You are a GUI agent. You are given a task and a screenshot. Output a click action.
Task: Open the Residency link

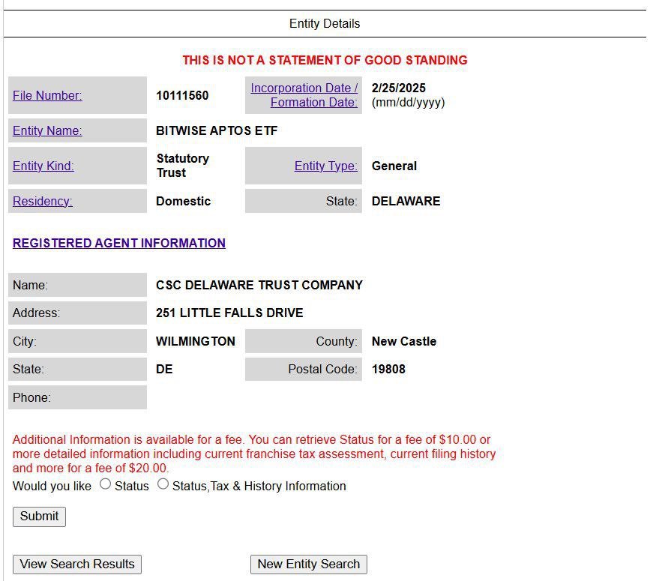(43, 201)
